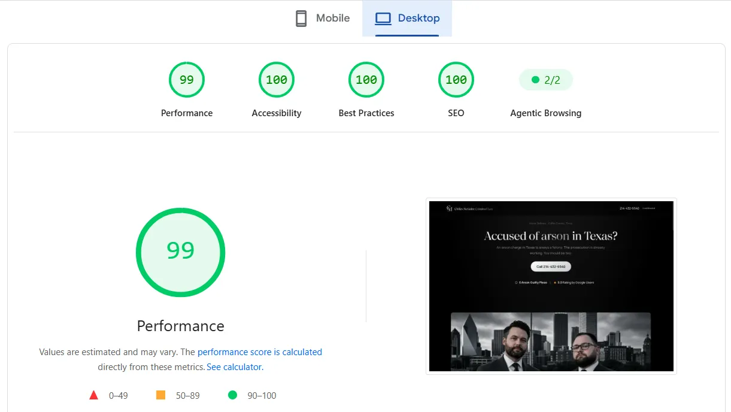Click the Performance label under the top gauge
Screen dimensions: 731x412
tap(187, 113)
